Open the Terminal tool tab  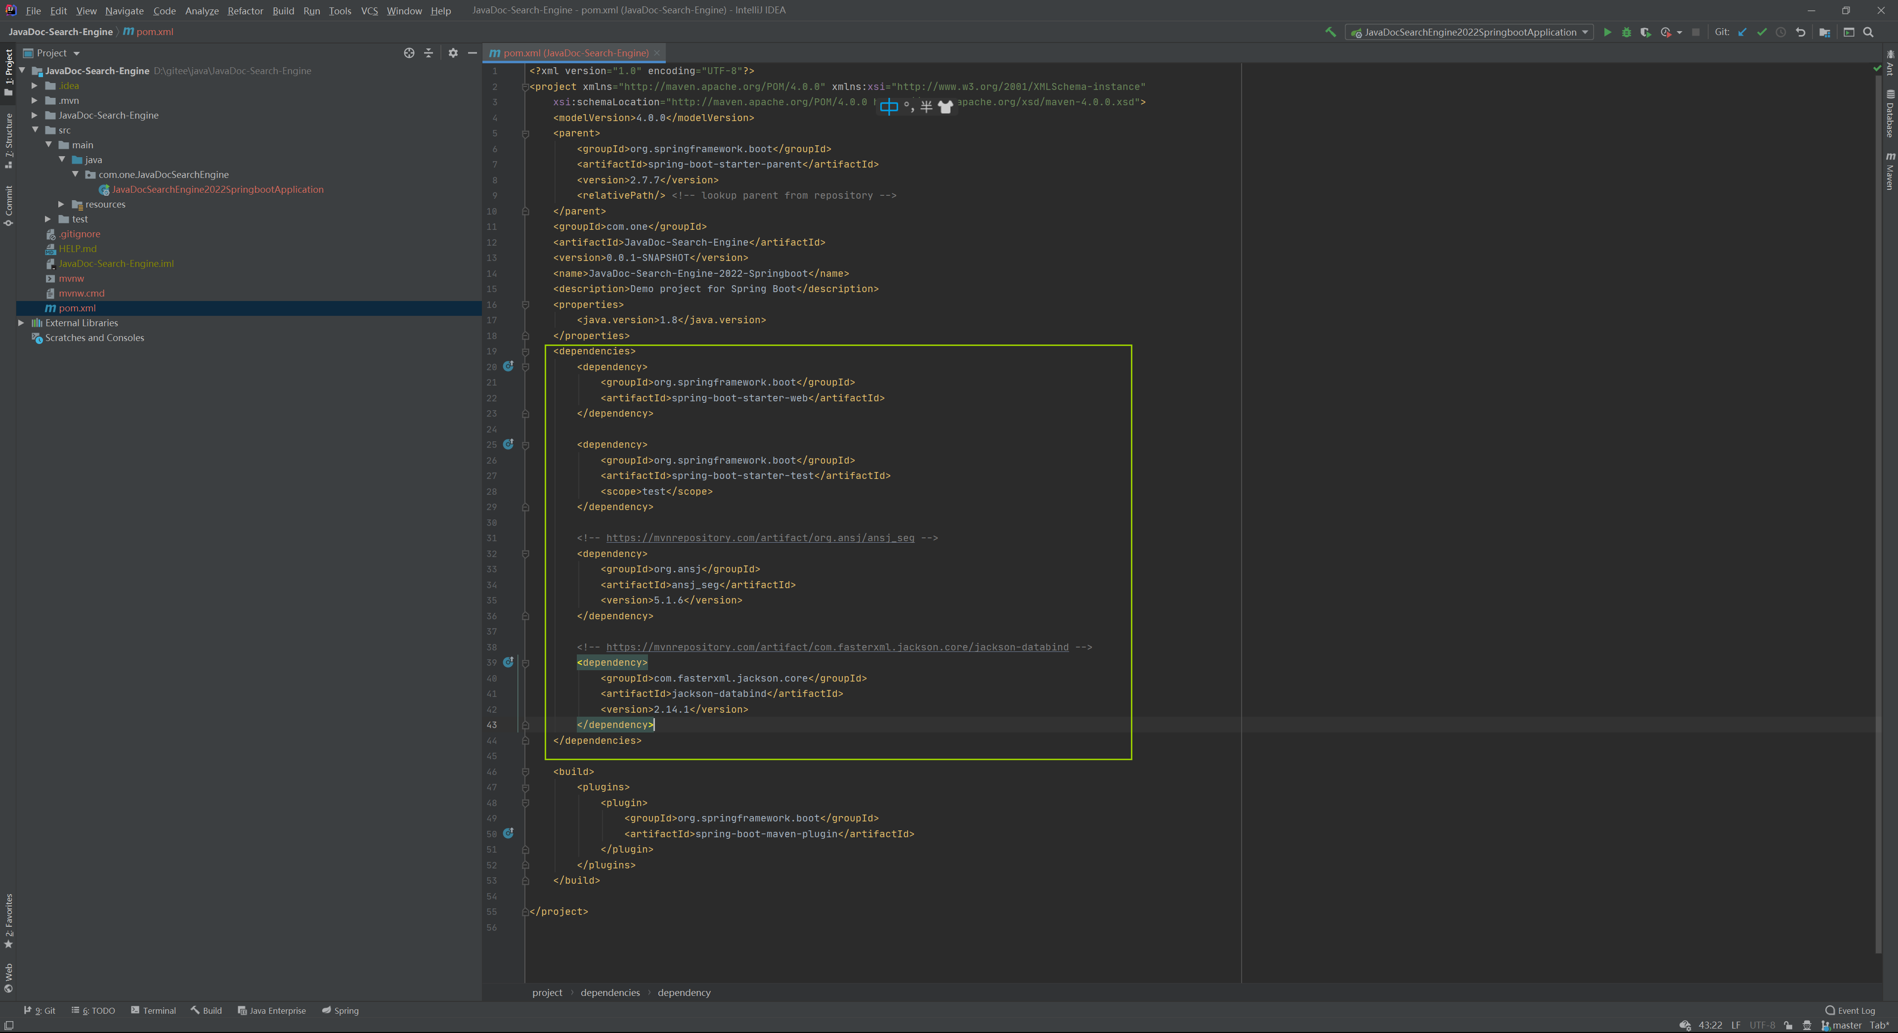click(x=153, y=1010)
